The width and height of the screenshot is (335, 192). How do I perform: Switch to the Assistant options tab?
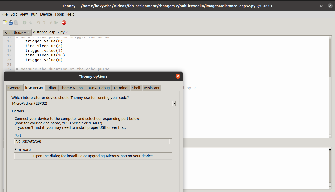[152, 88]
